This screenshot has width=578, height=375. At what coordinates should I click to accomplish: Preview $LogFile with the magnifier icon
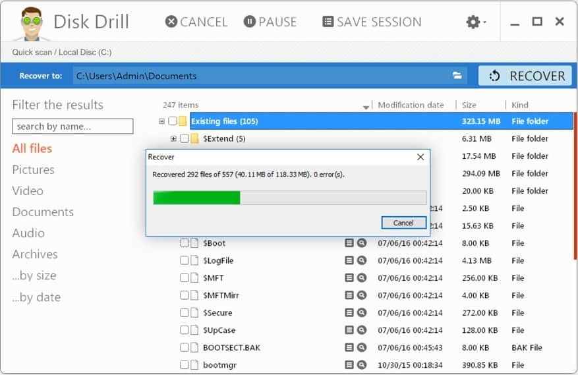point(362,260)
